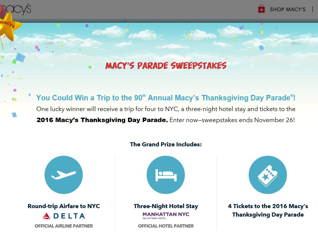Click the bold 2016 Macy's Thanksgiving Day Parade text

click(x=102, y=120)
